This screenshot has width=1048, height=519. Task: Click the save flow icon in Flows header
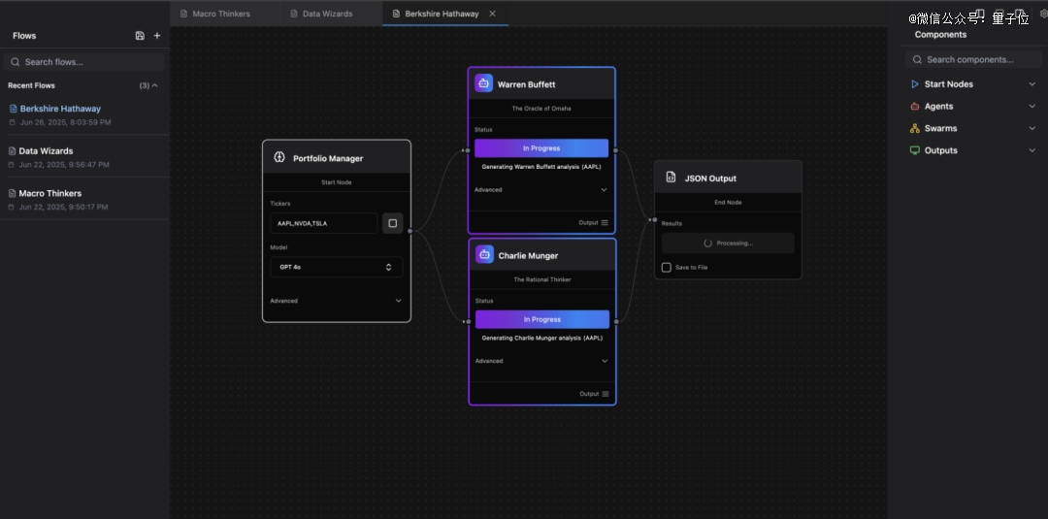pyautogui.click(x=140, y=36)
